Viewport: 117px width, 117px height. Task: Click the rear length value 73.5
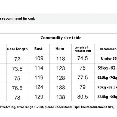pyautogui.click(x=17, y=69)
